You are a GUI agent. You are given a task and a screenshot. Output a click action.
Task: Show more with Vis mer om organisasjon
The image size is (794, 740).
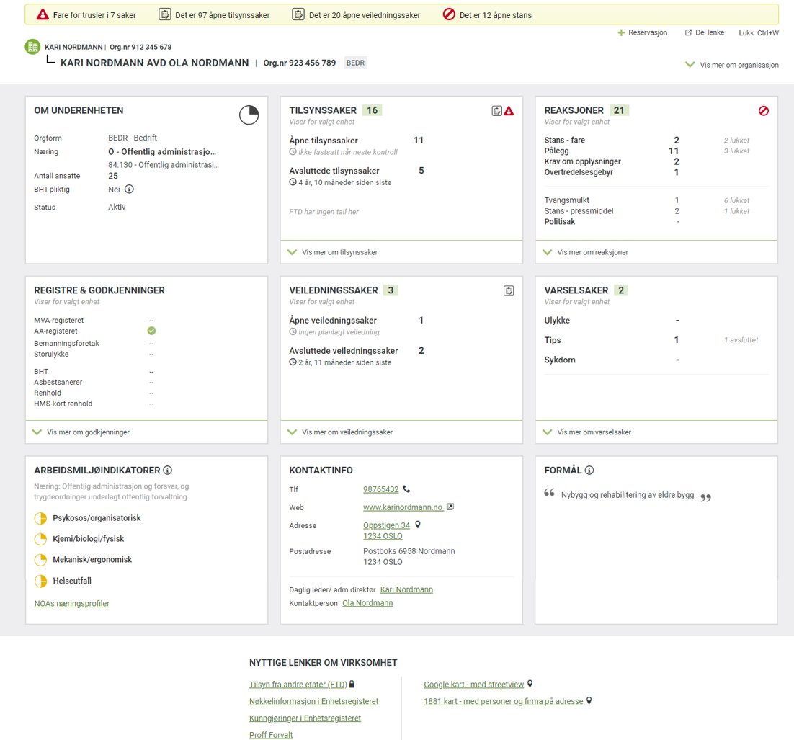pyautogui.click(x=732, y=65)
